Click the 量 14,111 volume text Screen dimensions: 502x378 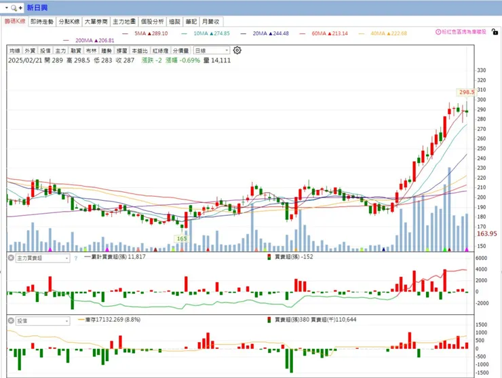(x=217, y=60)
